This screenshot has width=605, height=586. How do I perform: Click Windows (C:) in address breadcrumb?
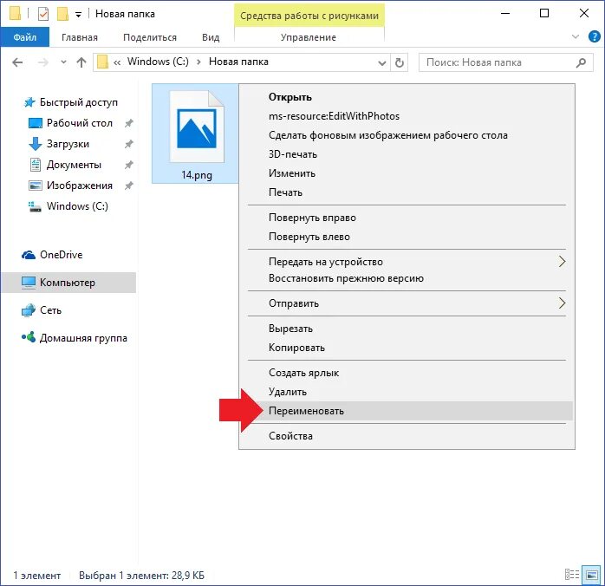158,62
